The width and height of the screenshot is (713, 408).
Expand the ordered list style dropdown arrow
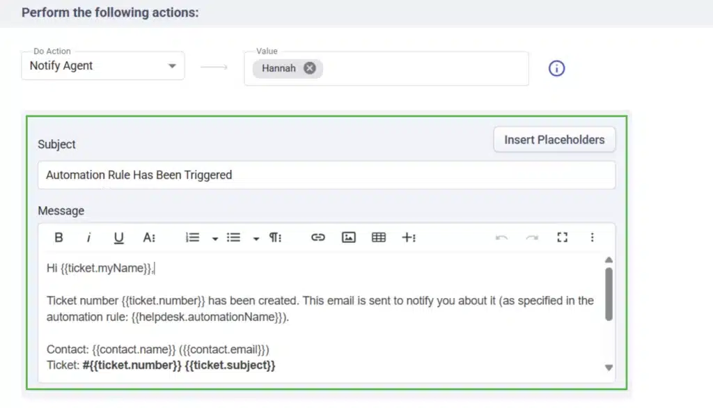click(215, 238)
